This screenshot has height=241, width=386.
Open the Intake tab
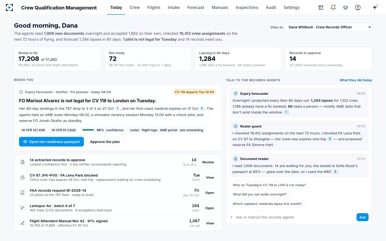(x=174, y=7)
